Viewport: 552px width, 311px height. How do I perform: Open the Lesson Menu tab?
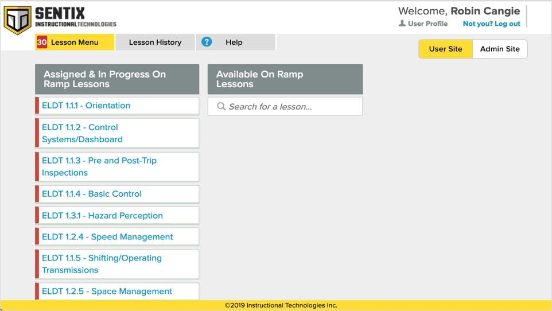tap(75, 42)
